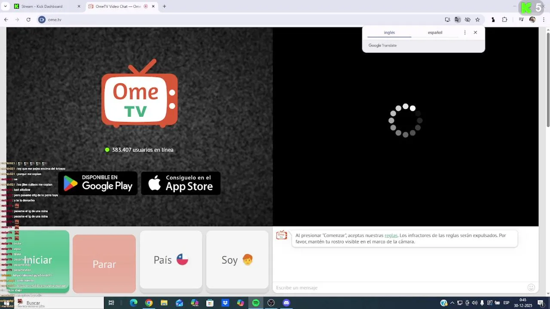Click the red Parar button

tap(104, 264)
